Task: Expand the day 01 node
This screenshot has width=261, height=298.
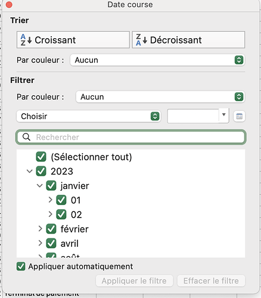Action: 50,200
